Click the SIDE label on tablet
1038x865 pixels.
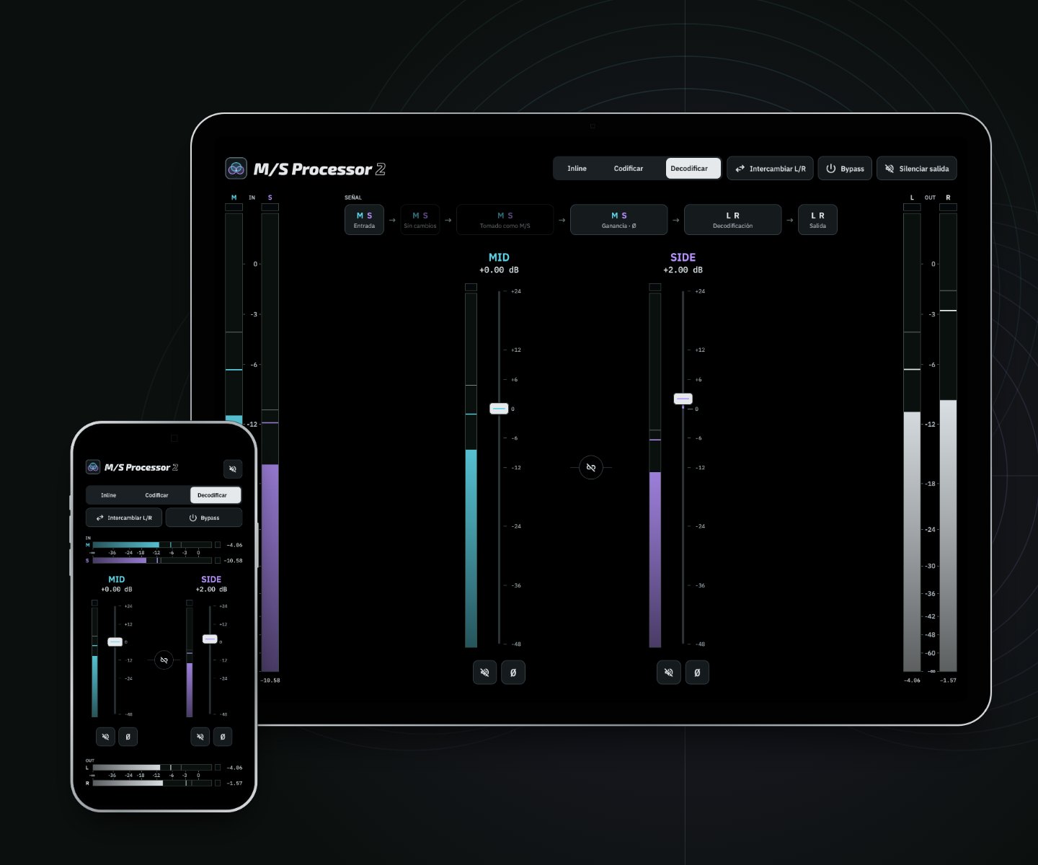(683, 257)
